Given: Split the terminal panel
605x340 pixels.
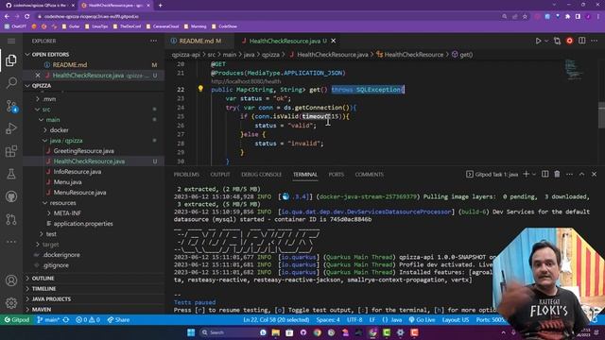Looking at the screenshot, I should (x=544, y=174).
